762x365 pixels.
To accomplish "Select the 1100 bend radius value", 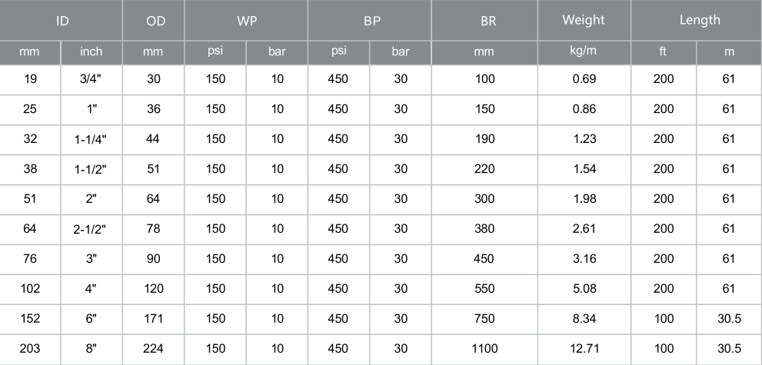I will 484,350.
